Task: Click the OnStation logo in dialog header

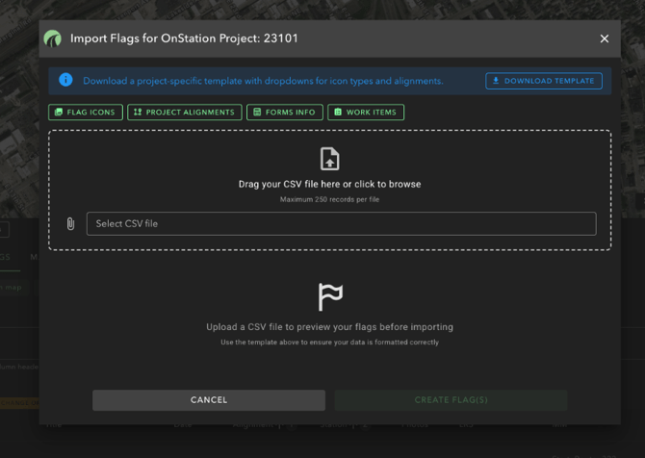Action: point(52,38)
